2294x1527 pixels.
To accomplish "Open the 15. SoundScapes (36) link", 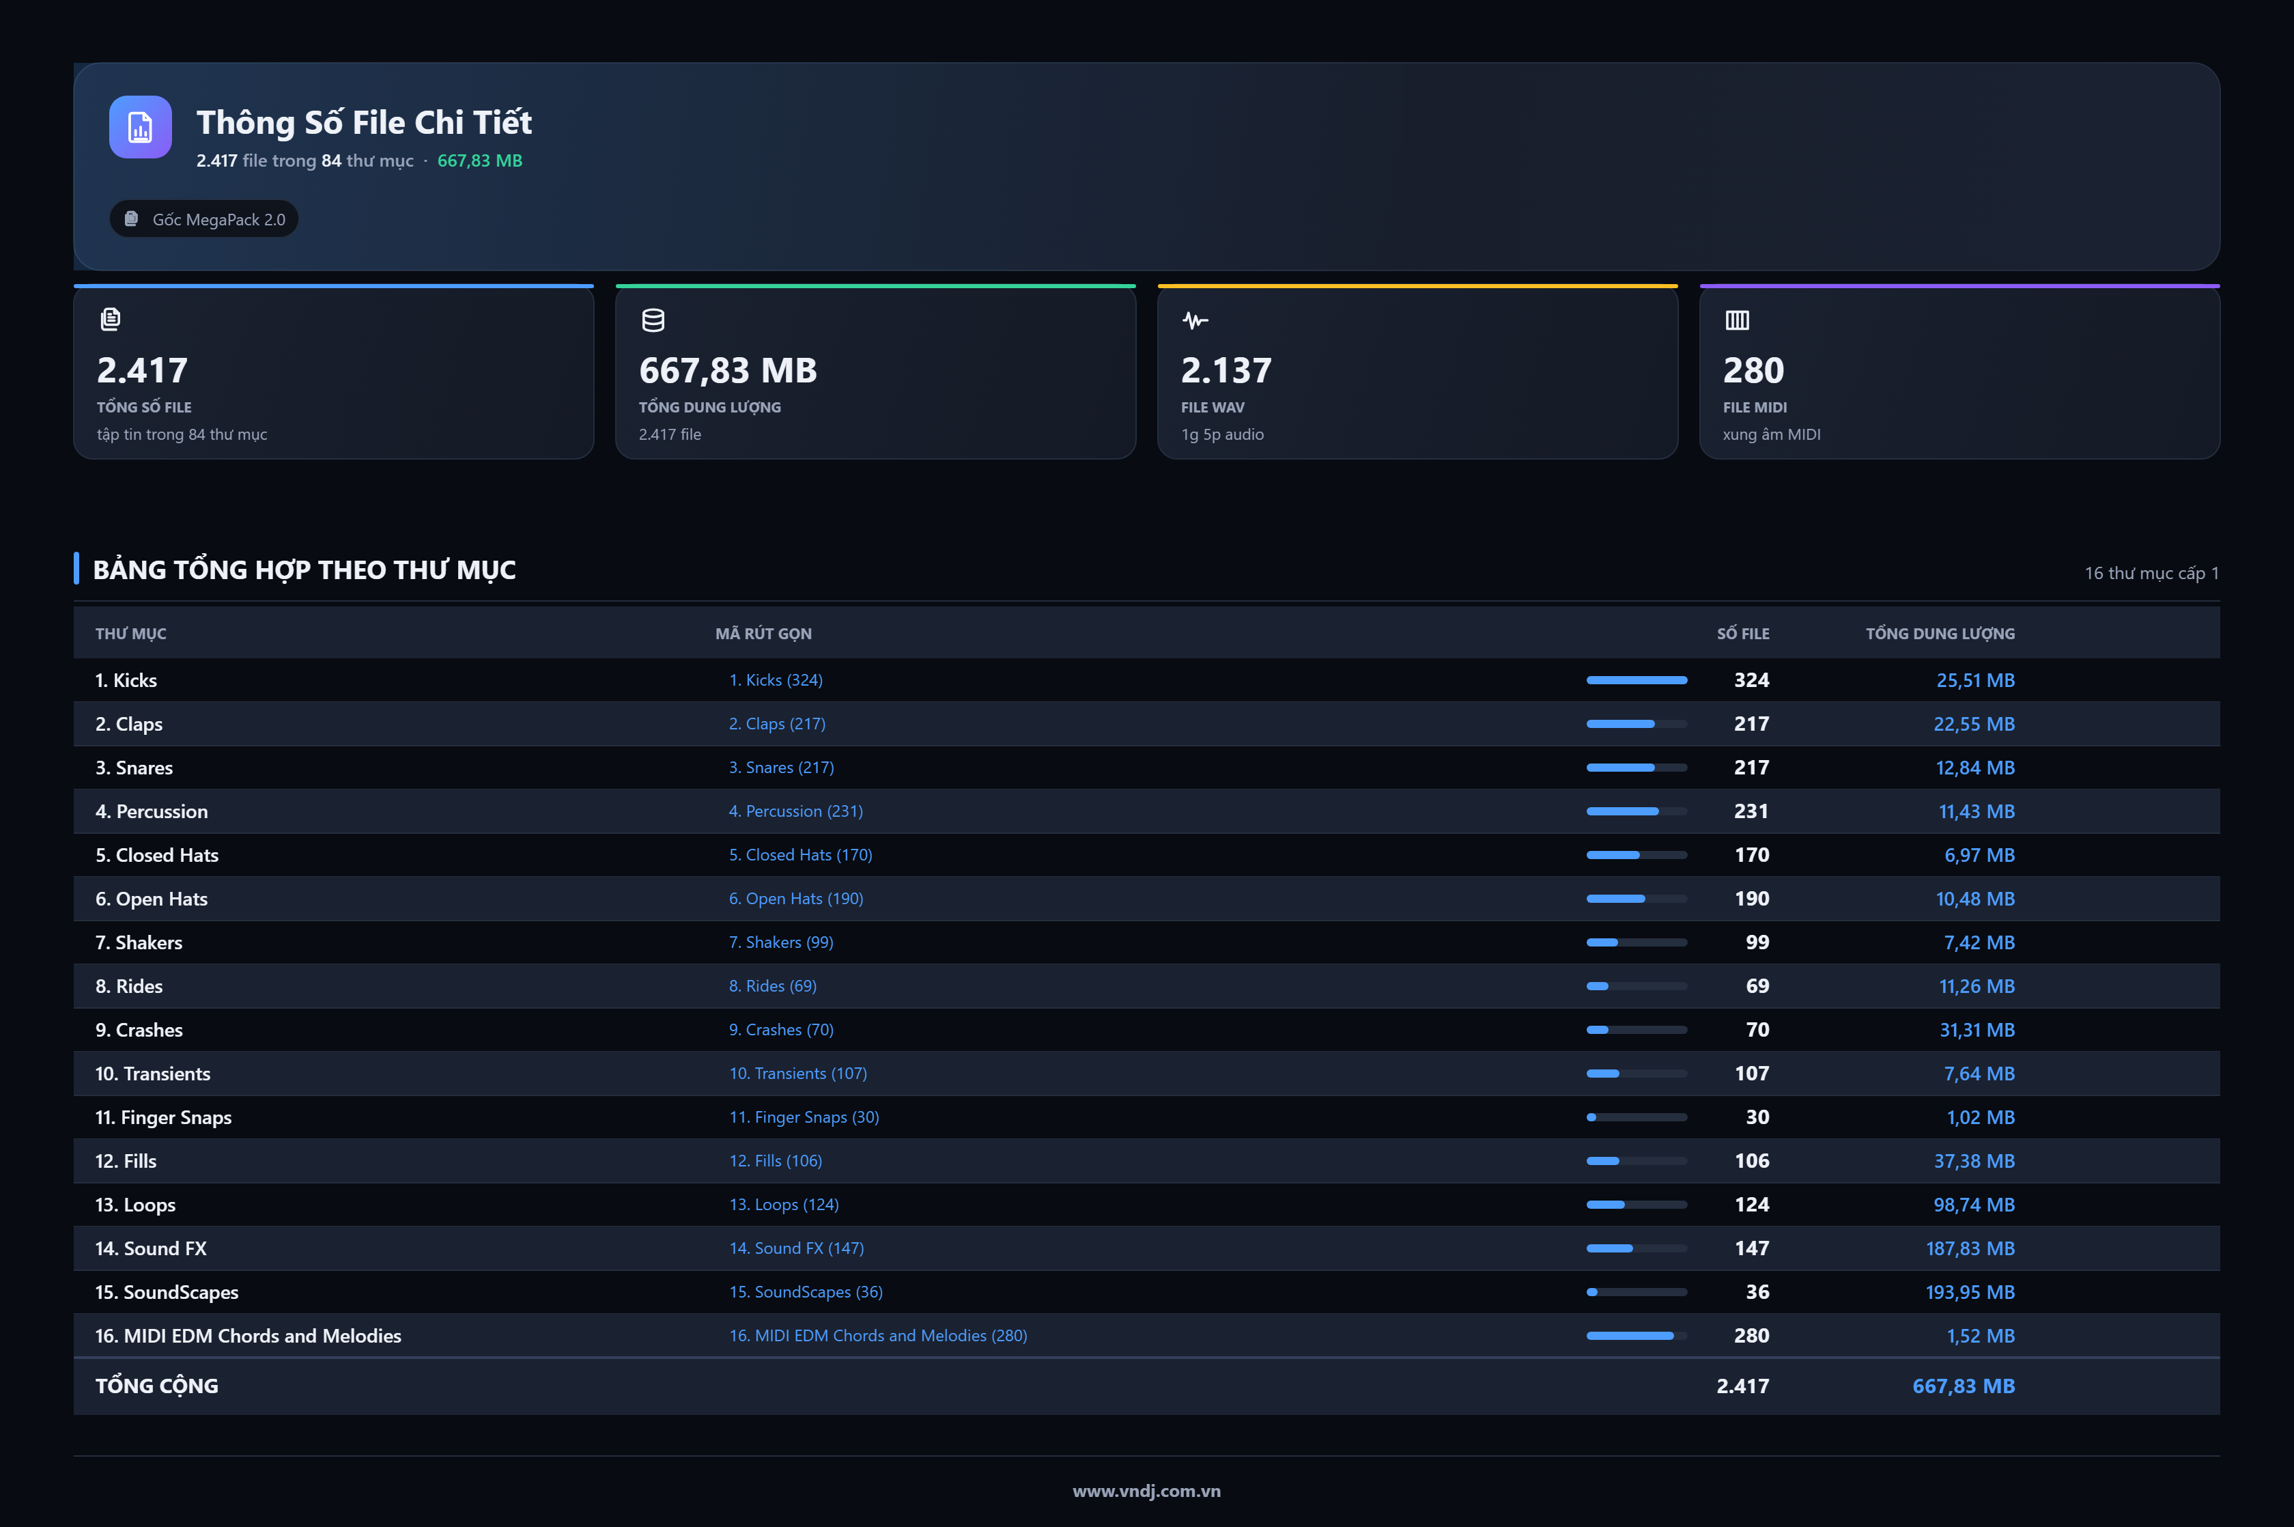I will pos(805,1292).
